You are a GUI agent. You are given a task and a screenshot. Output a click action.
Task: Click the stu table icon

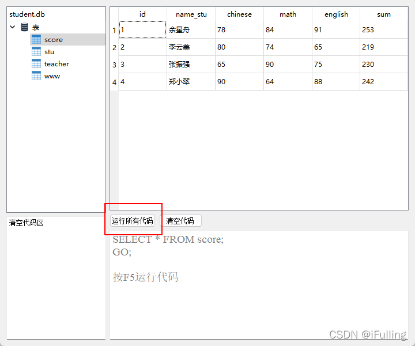tap(36, 52)
